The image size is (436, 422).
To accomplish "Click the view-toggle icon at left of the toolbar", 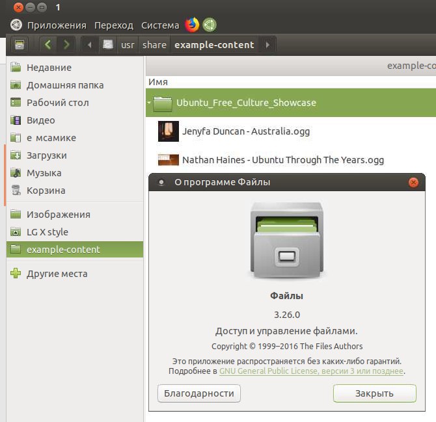I will point(20,44).
